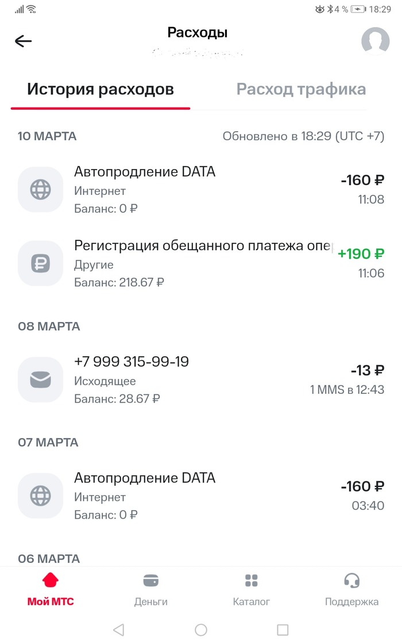Image resolution: width=402 pixels, height=644 pixels.
Task: Open Деньги wallet icon
Action: pyautogui.click(x=150, y=580)
